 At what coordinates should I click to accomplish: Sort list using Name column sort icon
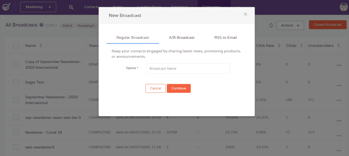point(41,46)
